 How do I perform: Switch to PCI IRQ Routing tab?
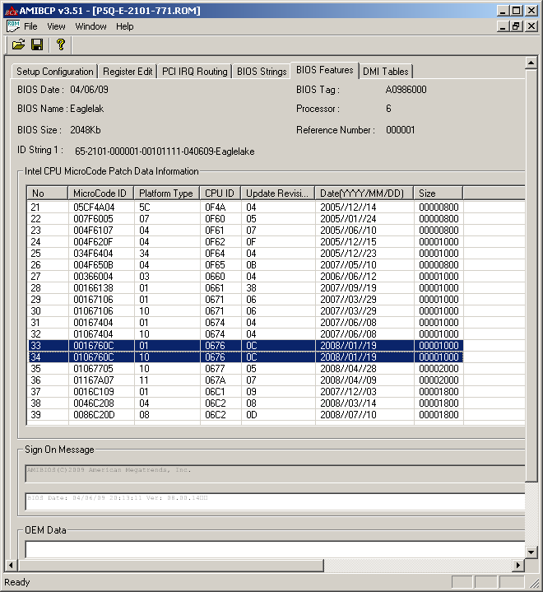[195, 72]
